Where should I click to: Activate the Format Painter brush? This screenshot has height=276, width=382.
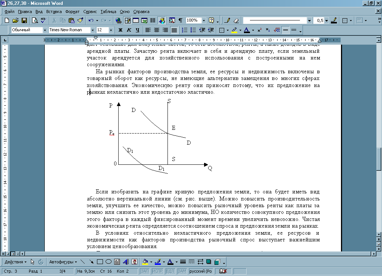pos(80,20)
